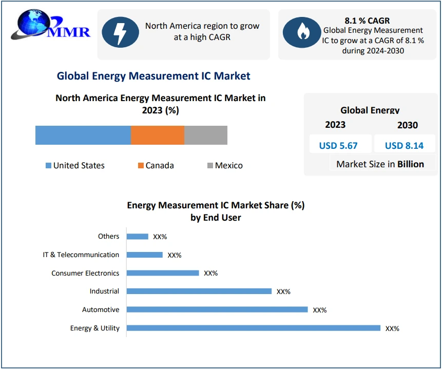This screenshot has width=443, height=370.
Task: Click the Industrial bar
Action: click(x=199, y=291)
